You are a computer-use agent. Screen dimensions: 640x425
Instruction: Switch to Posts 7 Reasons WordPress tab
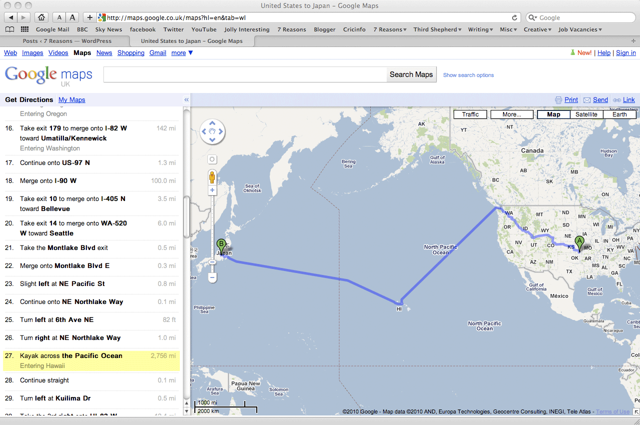click(x=67, y=41)
